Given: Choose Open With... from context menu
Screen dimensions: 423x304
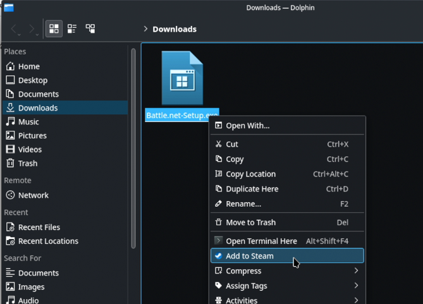Looking at the screenshot, I should (x=287, y=126).
